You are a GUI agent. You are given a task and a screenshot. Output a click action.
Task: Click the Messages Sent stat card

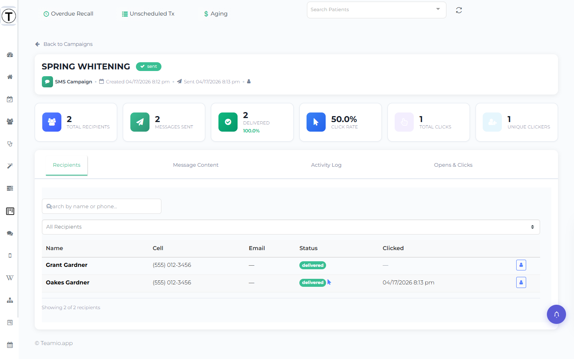coord(164,122)
